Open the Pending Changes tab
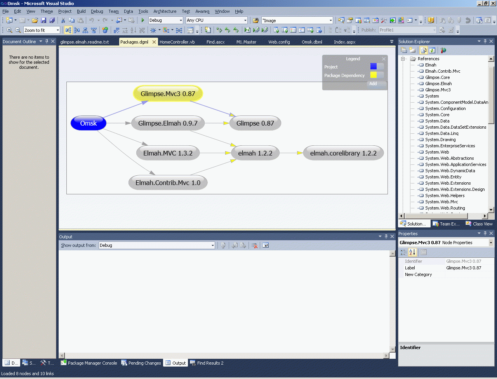Image resolution: width=497 pixels, height=379 pixels. click(x=141, y=363)
